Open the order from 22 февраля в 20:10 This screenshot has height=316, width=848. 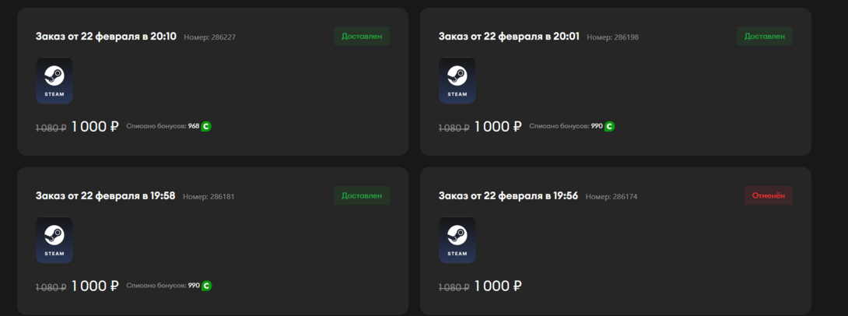(x=106, y=37)
